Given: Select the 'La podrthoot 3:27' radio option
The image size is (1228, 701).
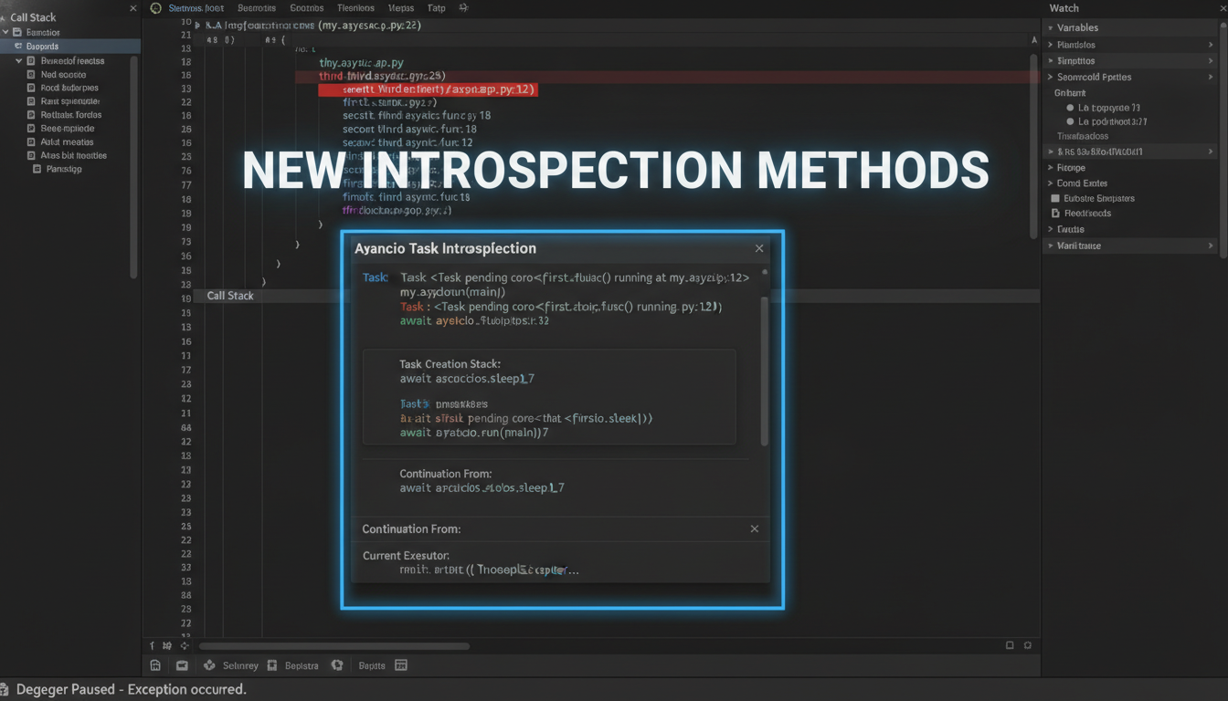Looking at the screenshot, I should click(1070, 121).
